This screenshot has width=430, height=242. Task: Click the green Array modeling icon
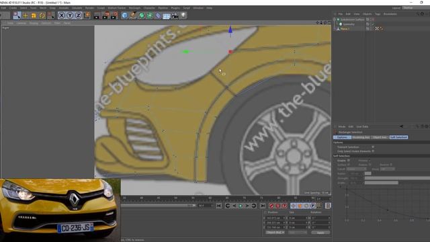click(150, 15)
